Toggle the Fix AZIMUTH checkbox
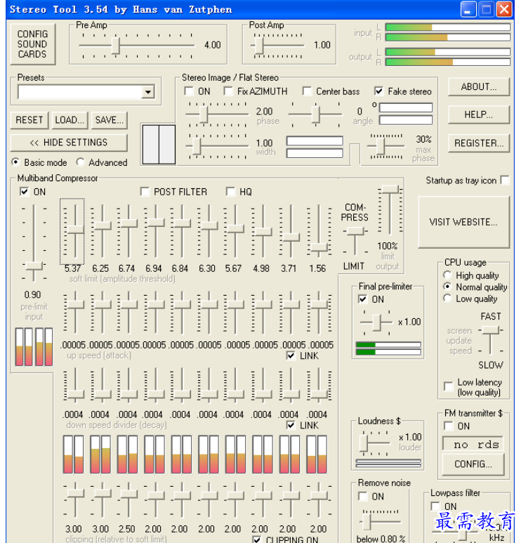Screen dimensions: 521x543 click(x=227, y=91)
